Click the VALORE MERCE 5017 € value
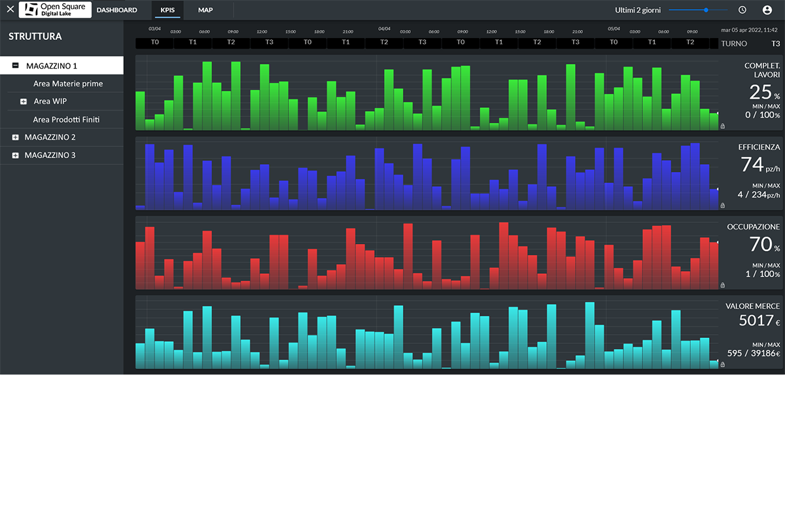The height and width of the screenshot is (523, 785). [759, 320]
